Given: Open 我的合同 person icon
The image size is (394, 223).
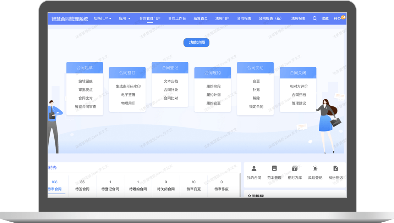Looking at the screenshot, I should tap(254, 169).
